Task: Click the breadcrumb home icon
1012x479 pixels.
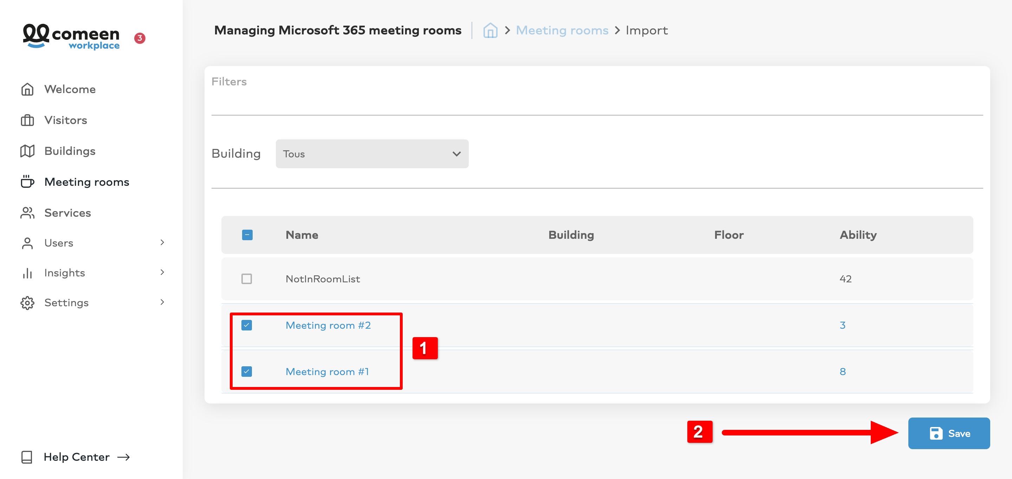Action: pyautogui.click(x=490, y=30)
